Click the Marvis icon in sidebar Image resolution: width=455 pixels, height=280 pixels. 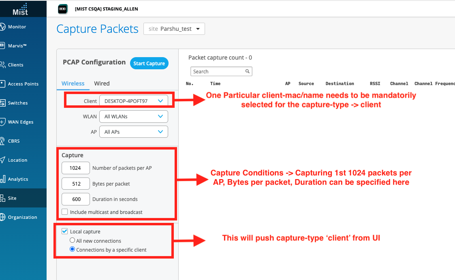(x=2, y=46)
